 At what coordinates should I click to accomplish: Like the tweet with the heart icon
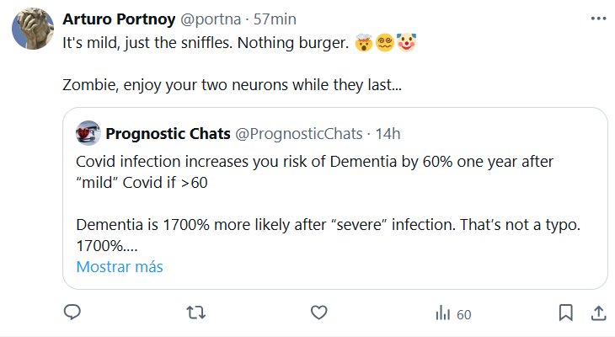(x=318, y=313)
